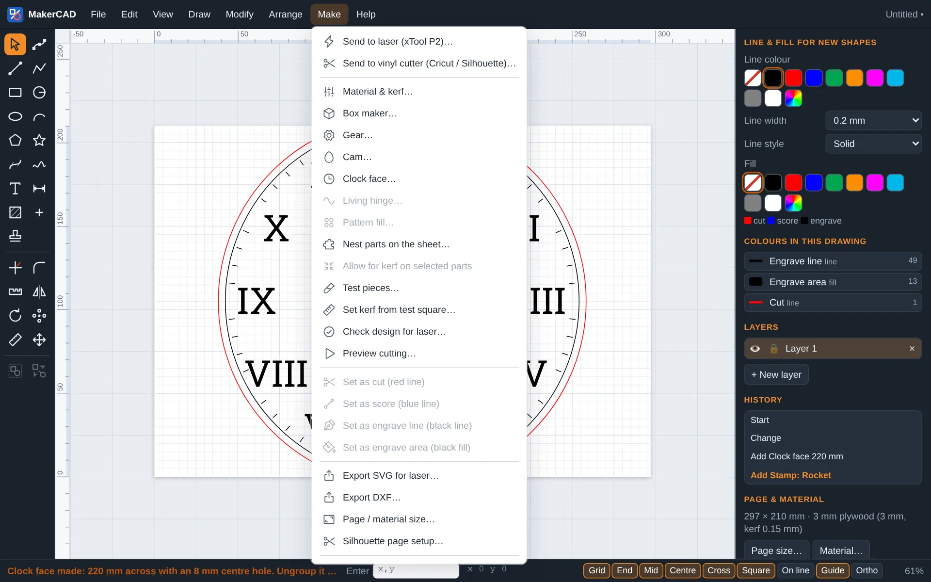Open the stamp tool
The image size is (931, 582).
coord(15,236)
